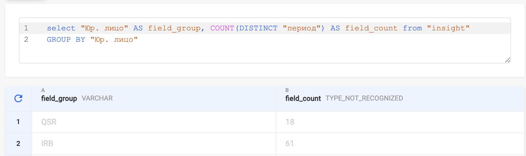Click the TYPE_NOT_RECOGNIZED type label
The image size is (526, 156).
pos(364,98)
